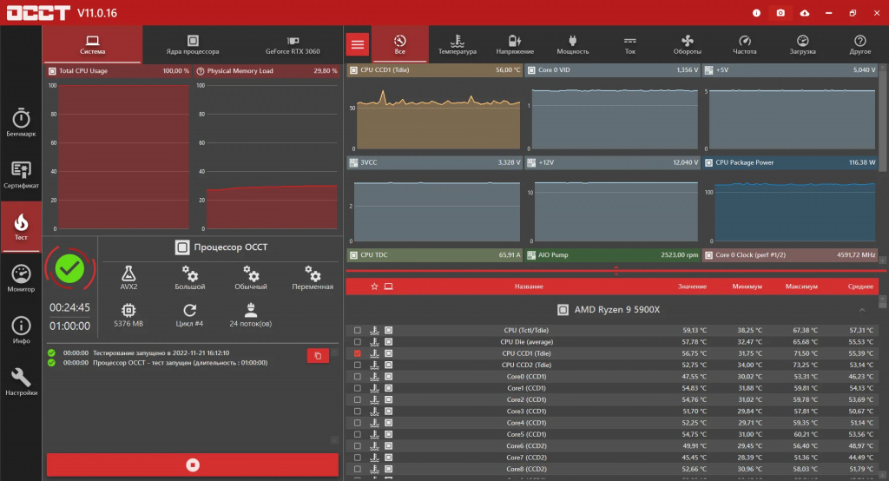This screenshot has width=889, height=481.
Task: Toggle checkbox for Core0 (CCD1)
Action: (x=357, y=377)
